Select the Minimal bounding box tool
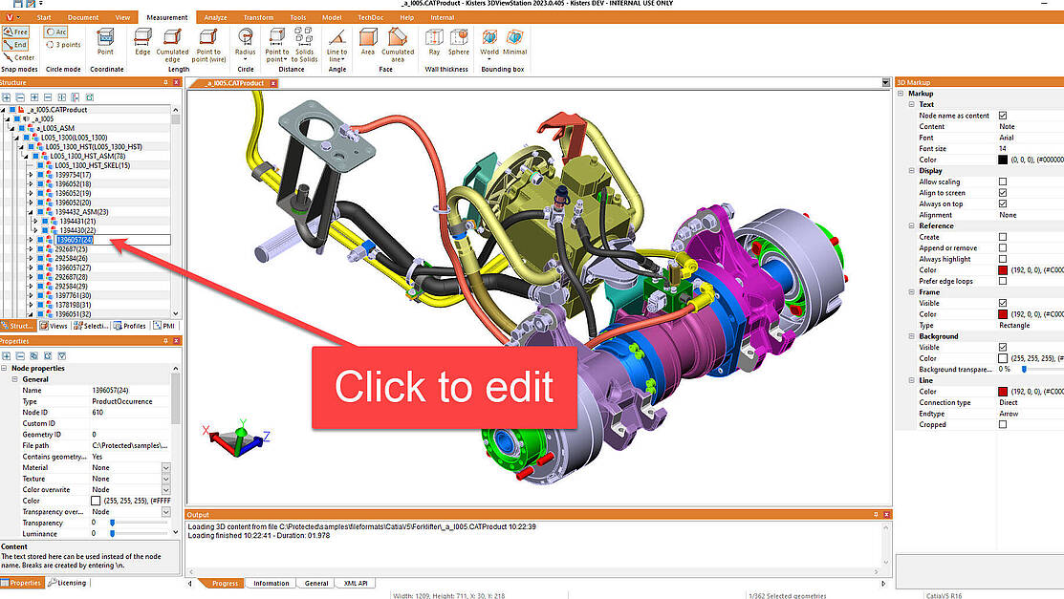Screen dimensions: 1064x599 pyautogui.click(x=515, y=41)
